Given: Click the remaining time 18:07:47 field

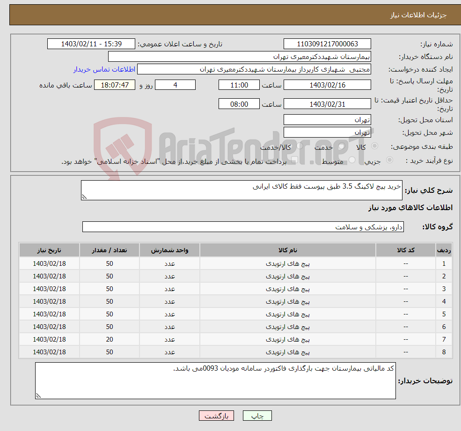Looking at the screenshot, I should click(x=115, y=85).
